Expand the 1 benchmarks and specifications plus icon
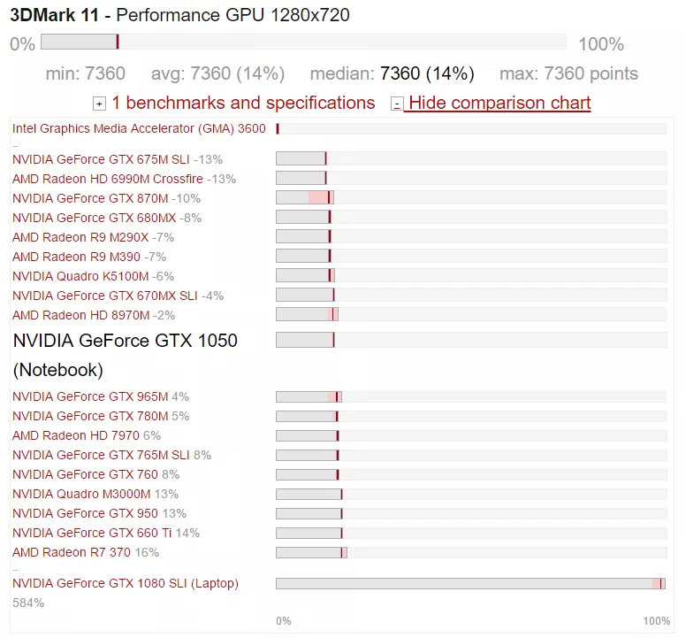The height and width of the screenshot is (638, 686). tap(99, 104)
